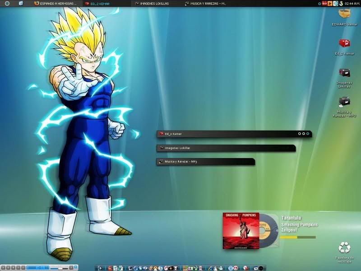Click the small teal ring tray icon

click(x=319, y=4)
